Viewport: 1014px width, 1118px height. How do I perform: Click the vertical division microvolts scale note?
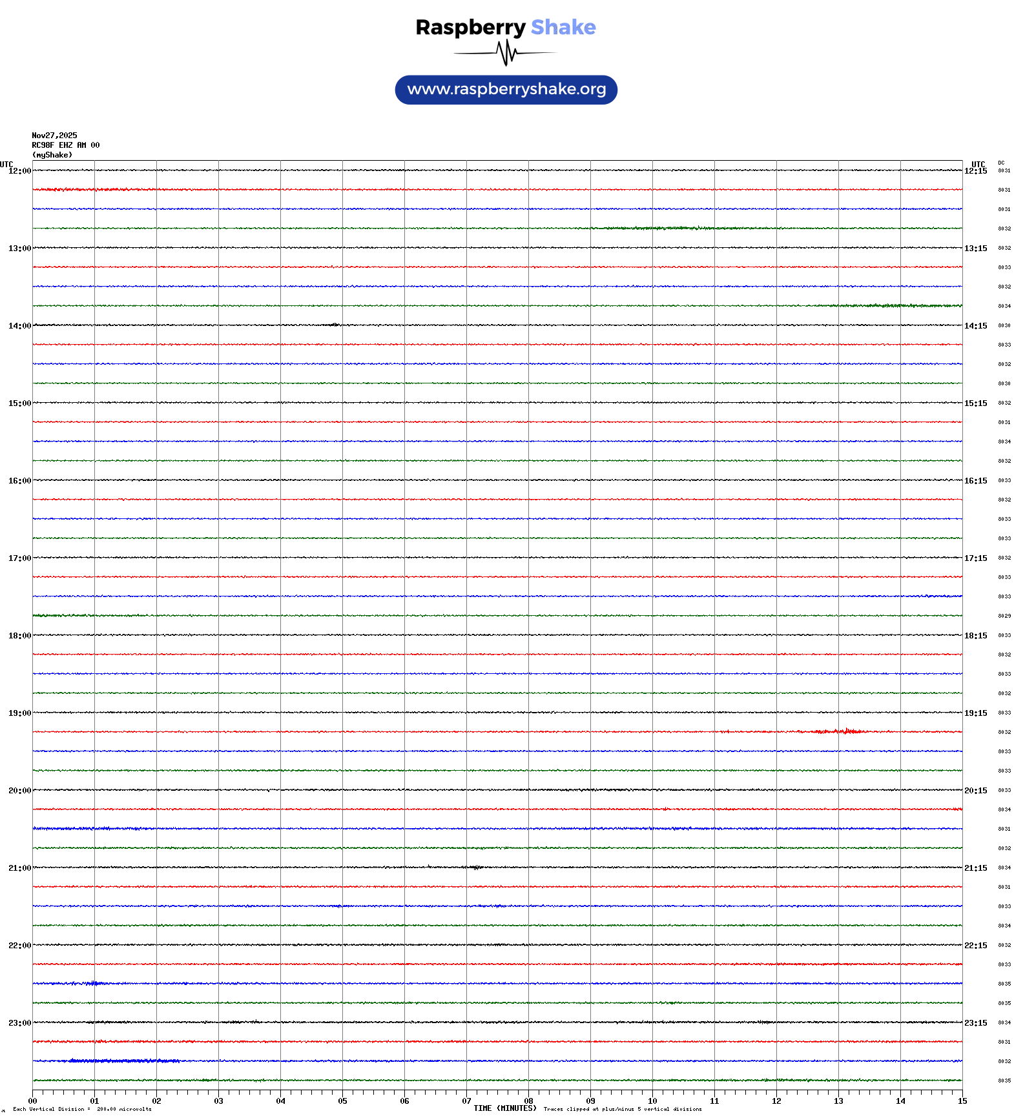point(82,1109)
